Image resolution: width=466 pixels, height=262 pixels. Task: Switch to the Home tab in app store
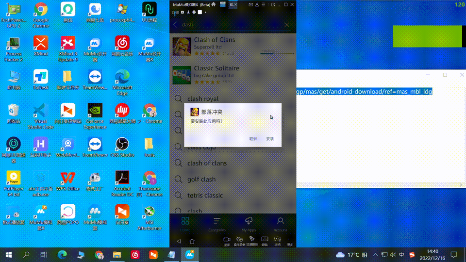tap(185, 224)
